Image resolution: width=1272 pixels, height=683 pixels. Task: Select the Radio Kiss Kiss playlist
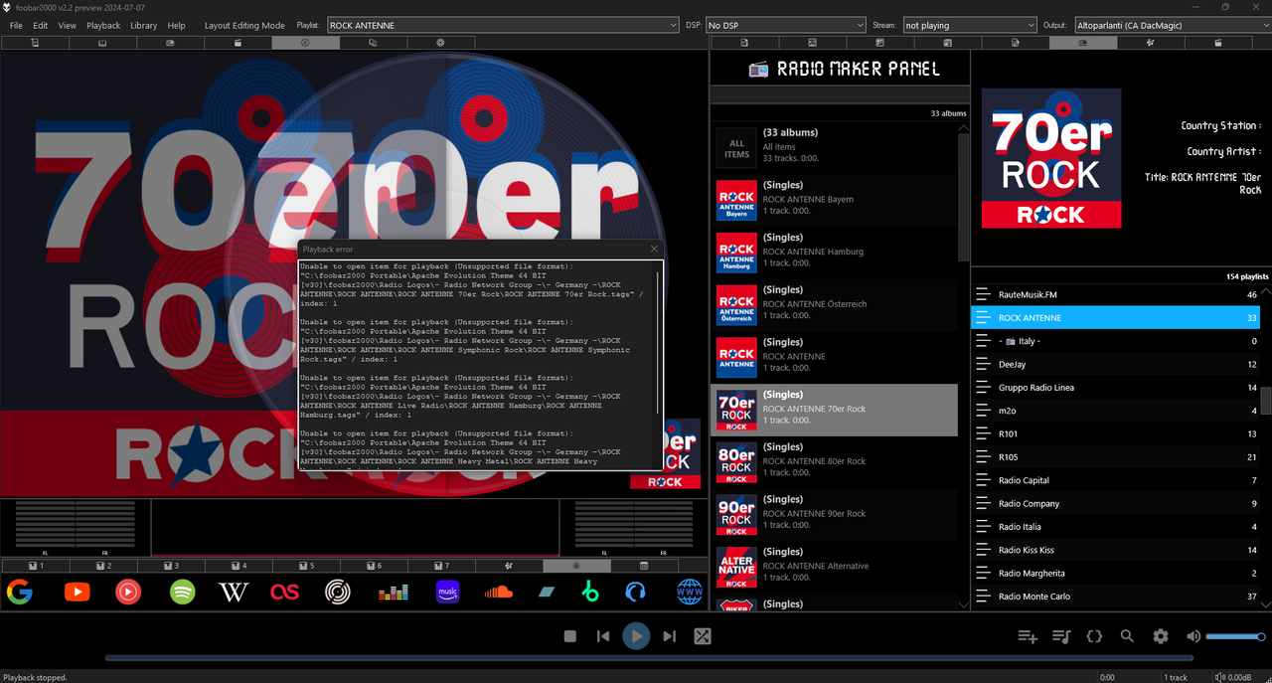coord(1115,550)
